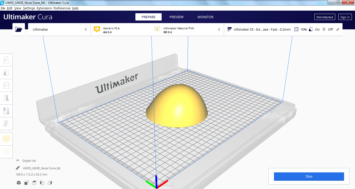
Task: Switch to front view cube icon
Action: coord(27,183)
